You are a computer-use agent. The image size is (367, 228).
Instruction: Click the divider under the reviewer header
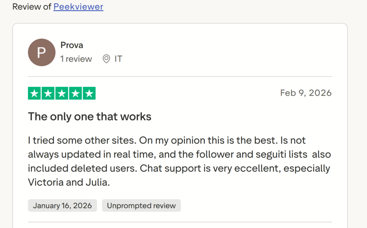(179, 76)
